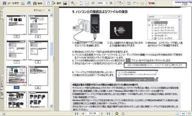The image size is (192, 116).
Task: Switch to single page layout
Action: click(177, 113)
